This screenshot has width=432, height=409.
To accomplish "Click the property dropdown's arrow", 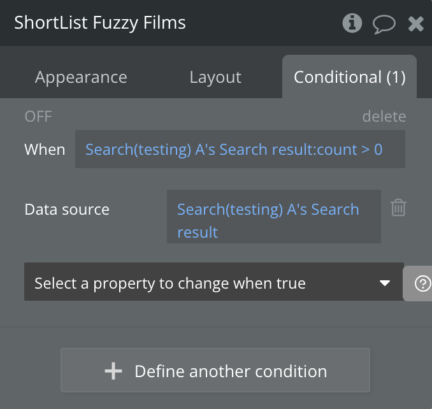I will pyautogui.click(x=384, y=283).
